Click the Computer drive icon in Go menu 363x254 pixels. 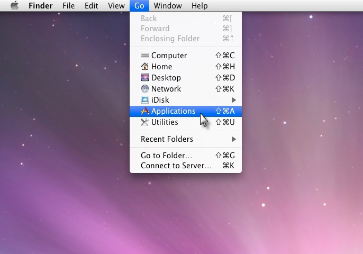point(145,56)
